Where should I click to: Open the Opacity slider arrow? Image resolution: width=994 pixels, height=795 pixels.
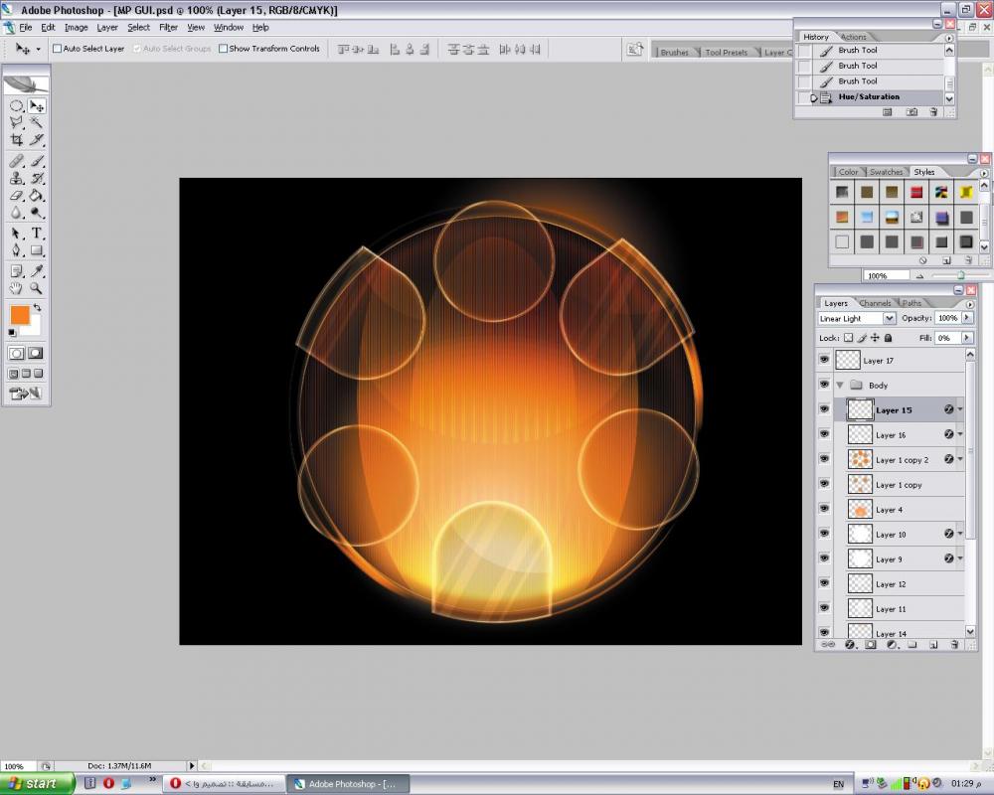pos(967,318)
